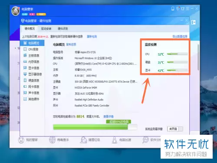Switch to the 硬件评测 tab
Viewport: 217px width, 163px height.
click(63, 29)
